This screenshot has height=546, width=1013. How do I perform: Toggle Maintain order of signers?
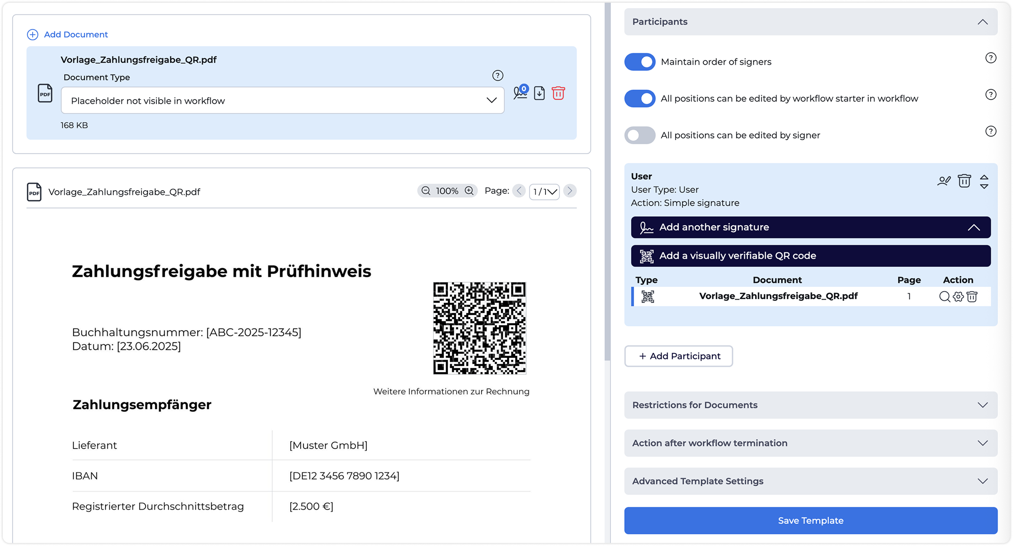point(640,62)
